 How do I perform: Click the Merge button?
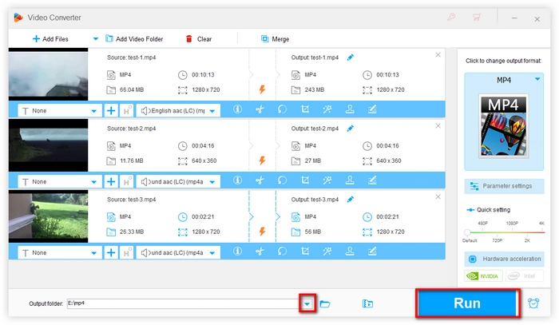[x=275, y=39]
